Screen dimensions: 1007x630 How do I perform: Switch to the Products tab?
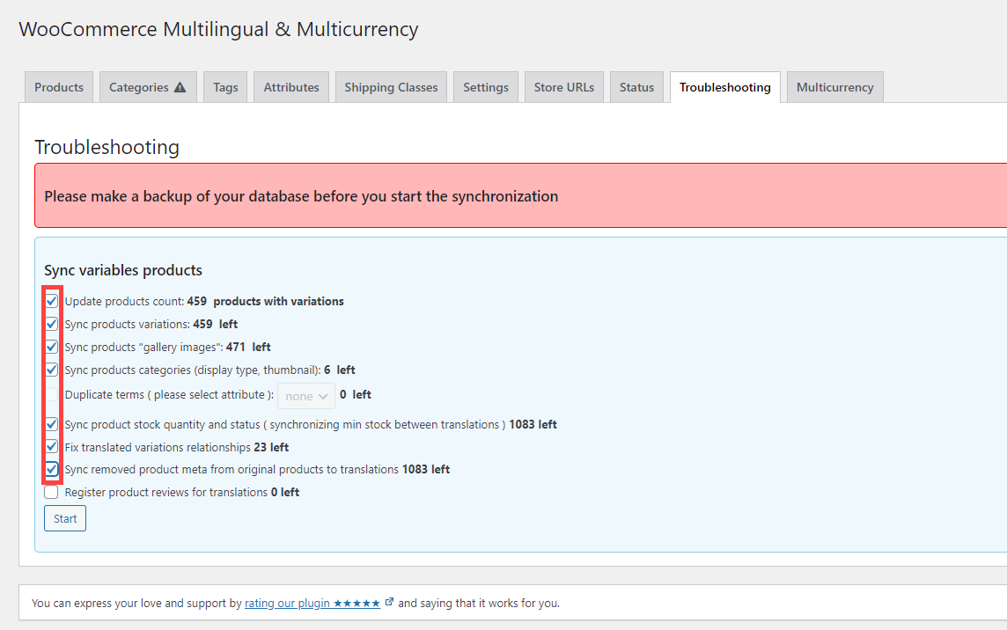59,87
